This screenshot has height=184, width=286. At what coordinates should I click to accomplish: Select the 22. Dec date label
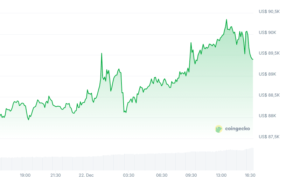tap(86, 175)
